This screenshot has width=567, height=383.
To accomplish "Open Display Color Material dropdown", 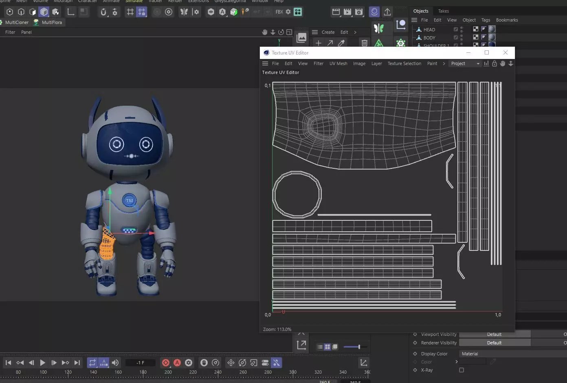I will [x=513, y=354].
